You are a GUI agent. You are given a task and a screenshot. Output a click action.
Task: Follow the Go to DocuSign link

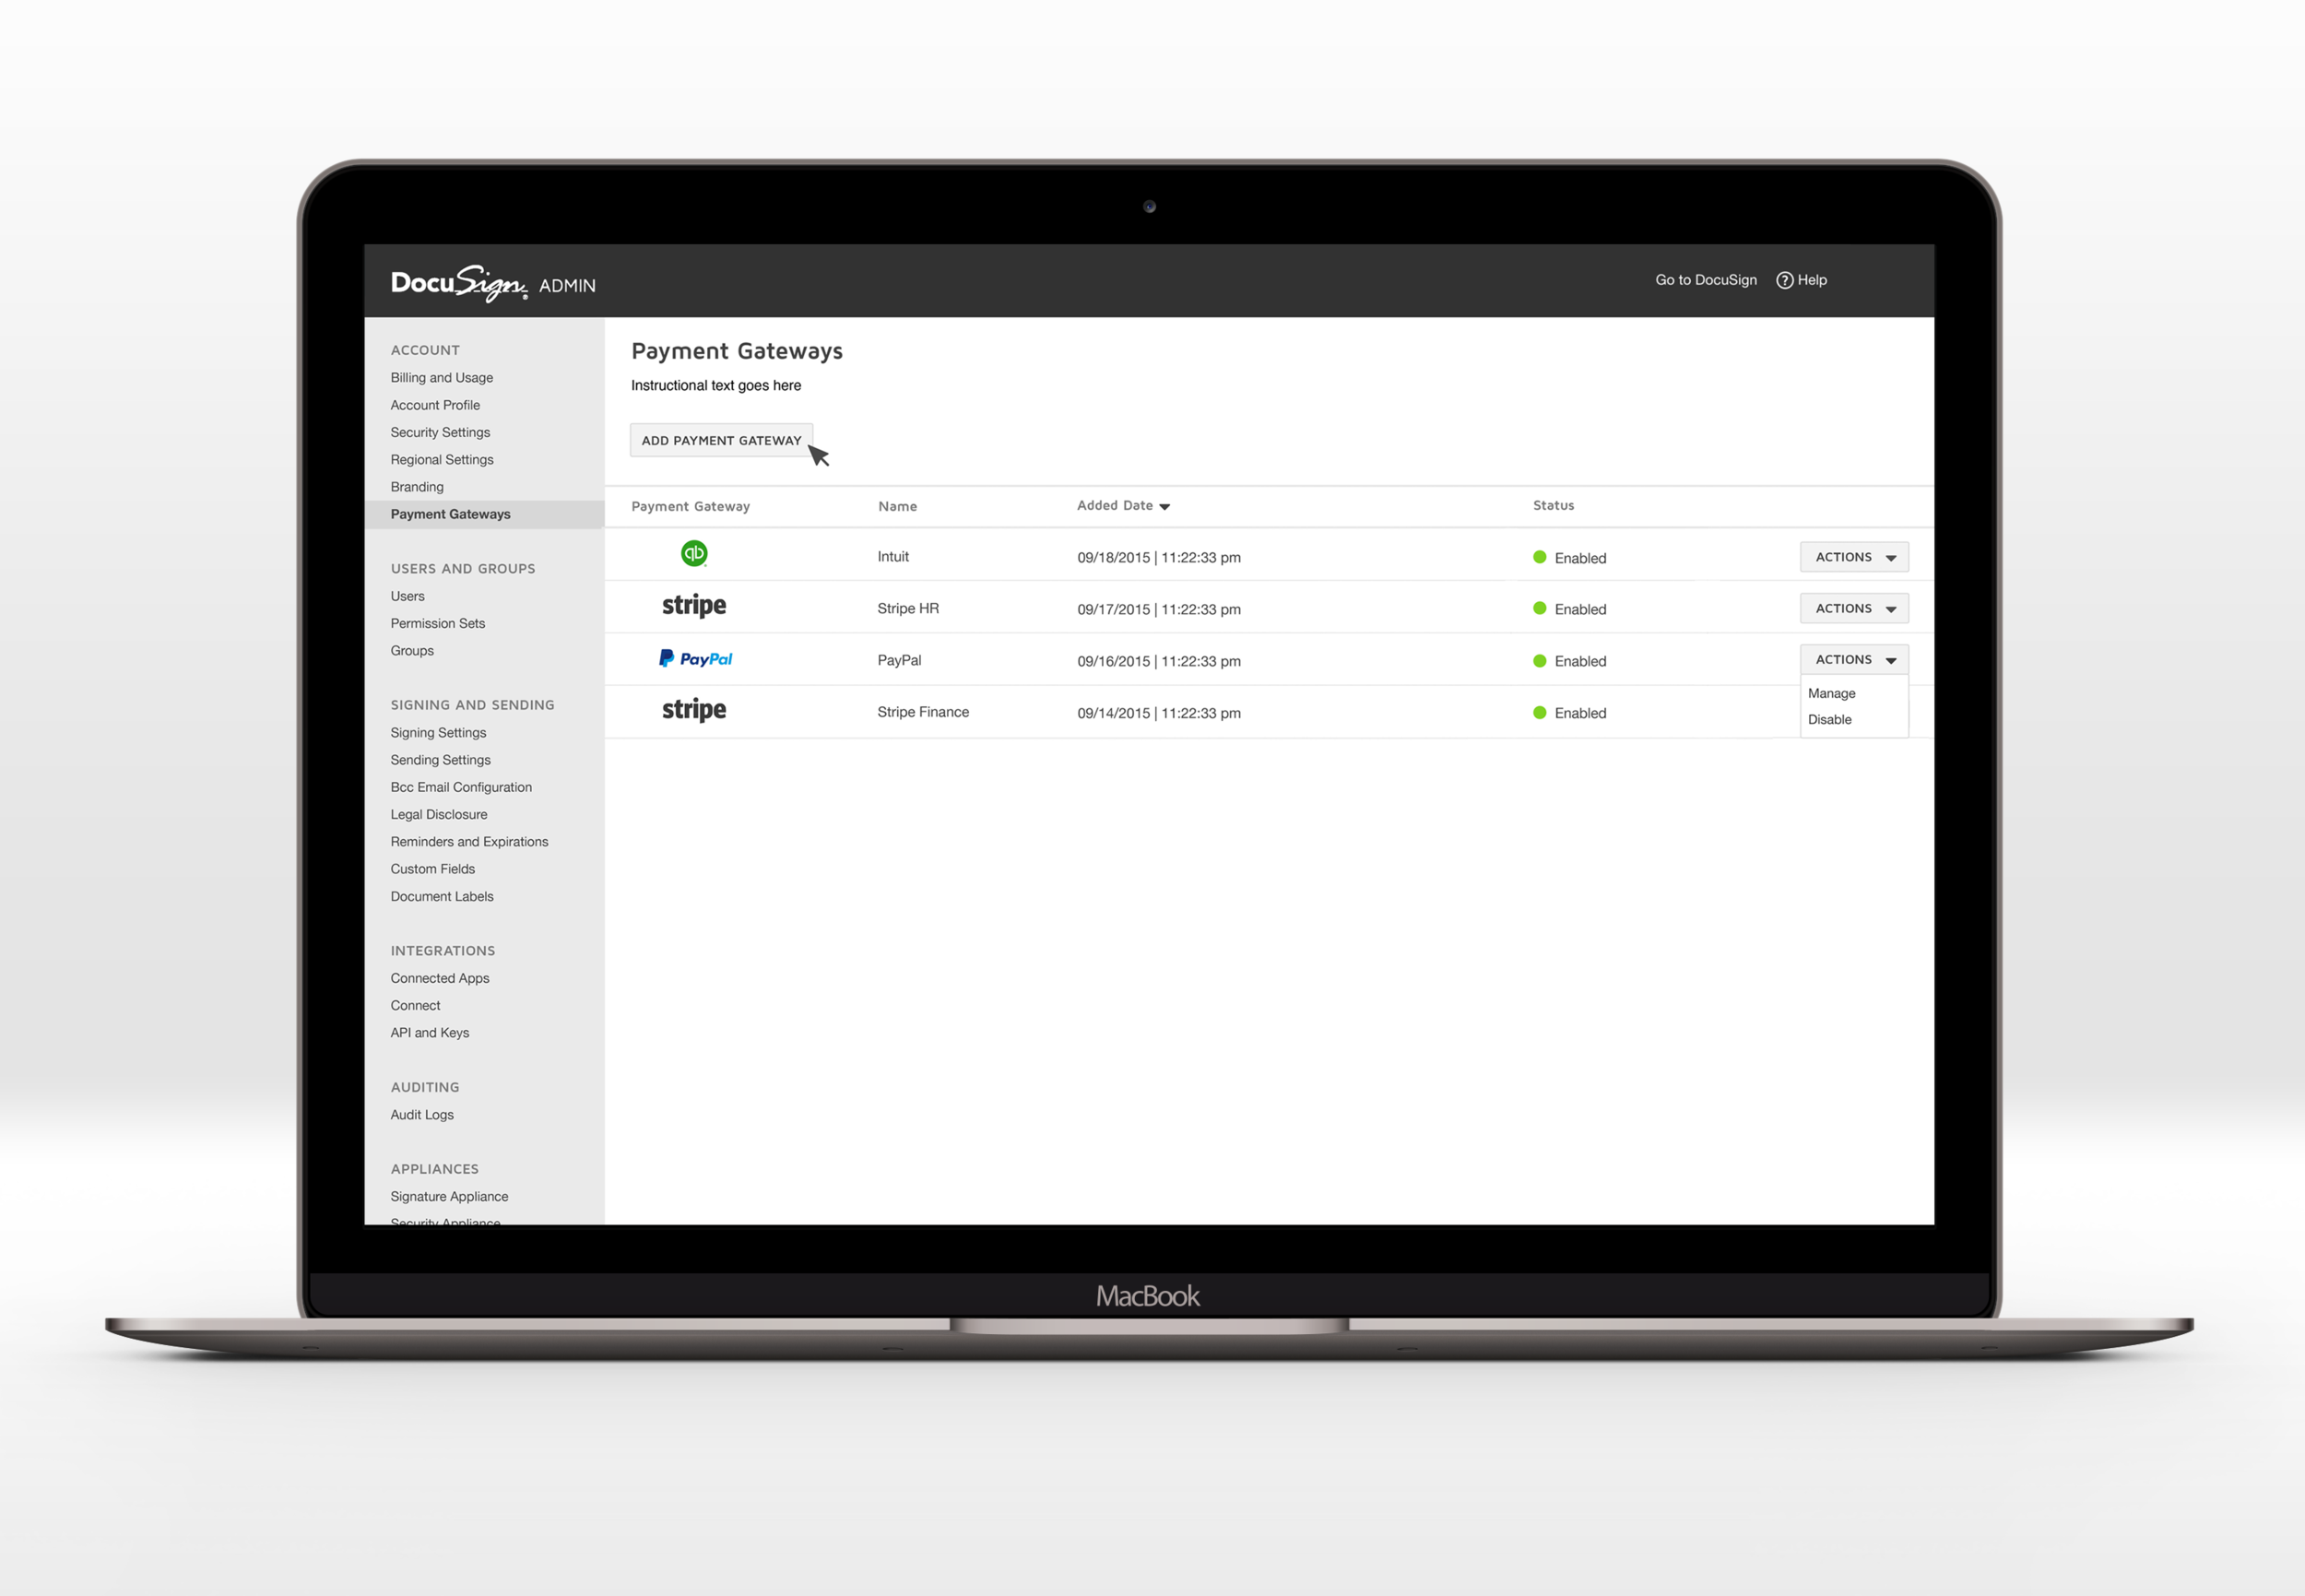[x=1705, y=280]
